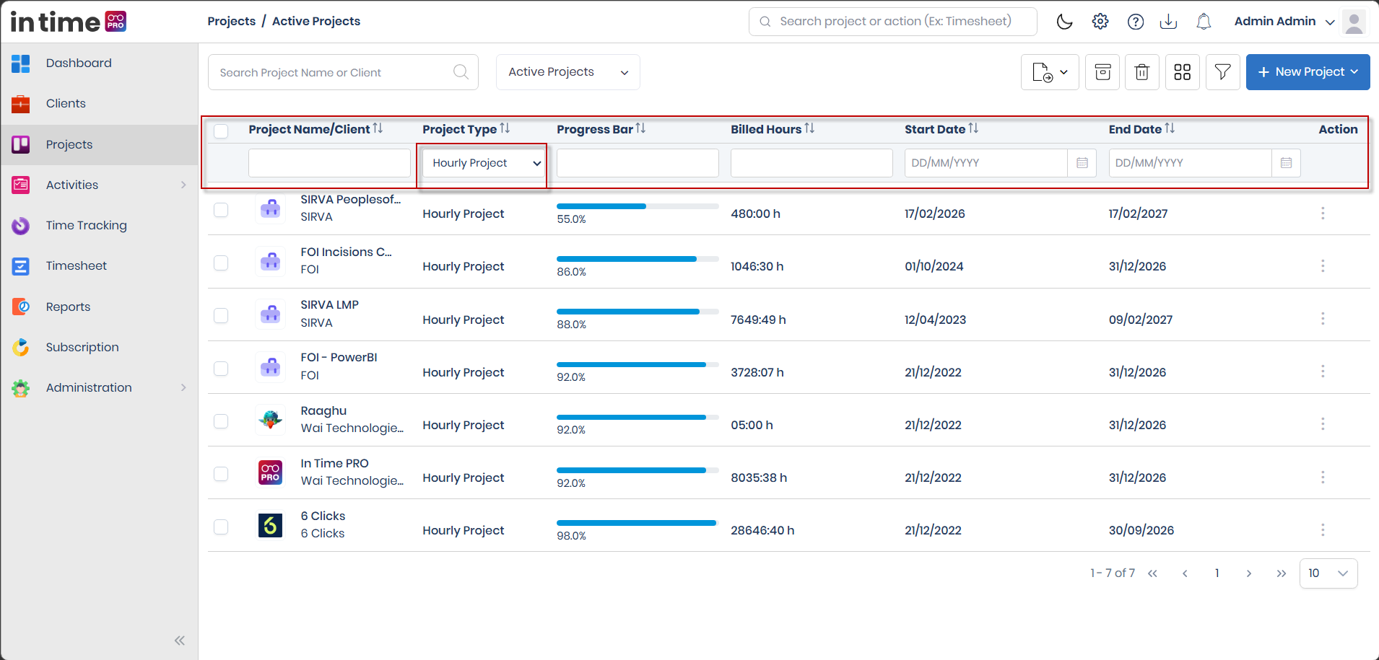The width and height of the screenshot is (1379, 660).
Task: Go to next page arrow
Action: point(1248,573)
